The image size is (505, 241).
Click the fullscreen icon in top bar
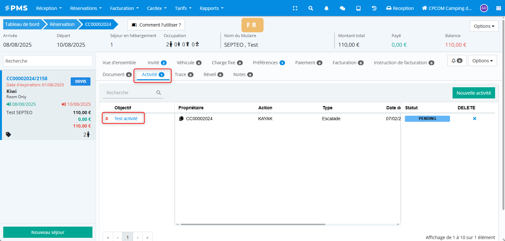[x=295, y=8]
